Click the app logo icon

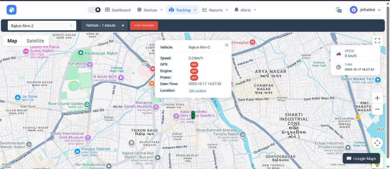coord(12,10)
